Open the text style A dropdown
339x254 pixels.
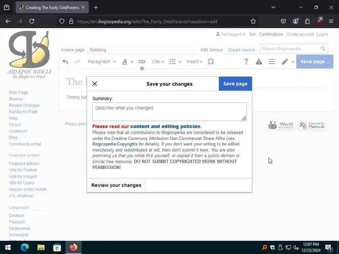pyautogui.click(x=127, y=62)
